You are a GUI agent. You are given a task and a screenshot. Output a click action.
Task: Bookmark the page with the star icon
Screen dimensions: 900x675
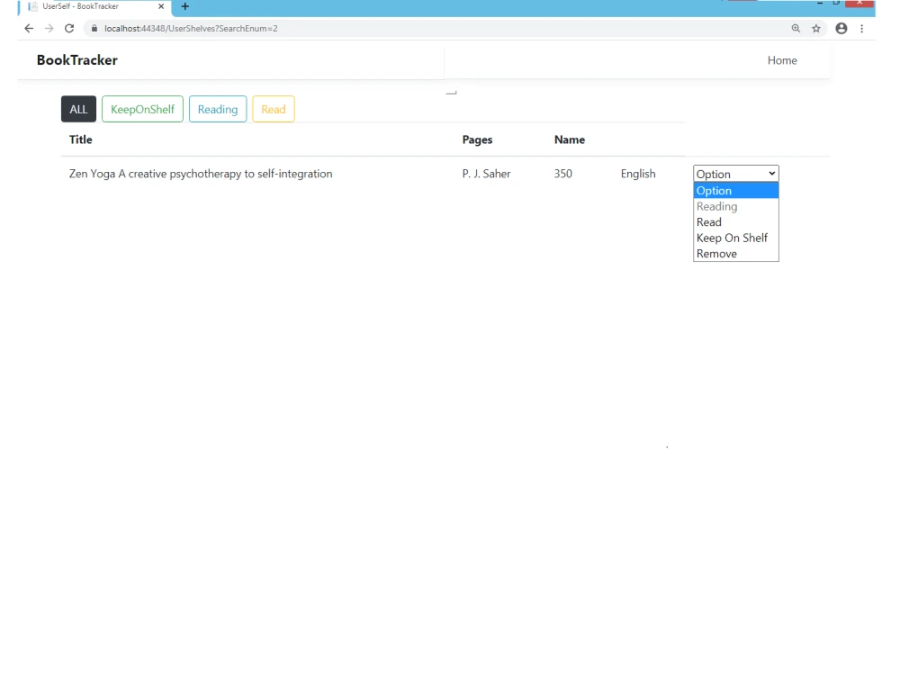point(815,28)
